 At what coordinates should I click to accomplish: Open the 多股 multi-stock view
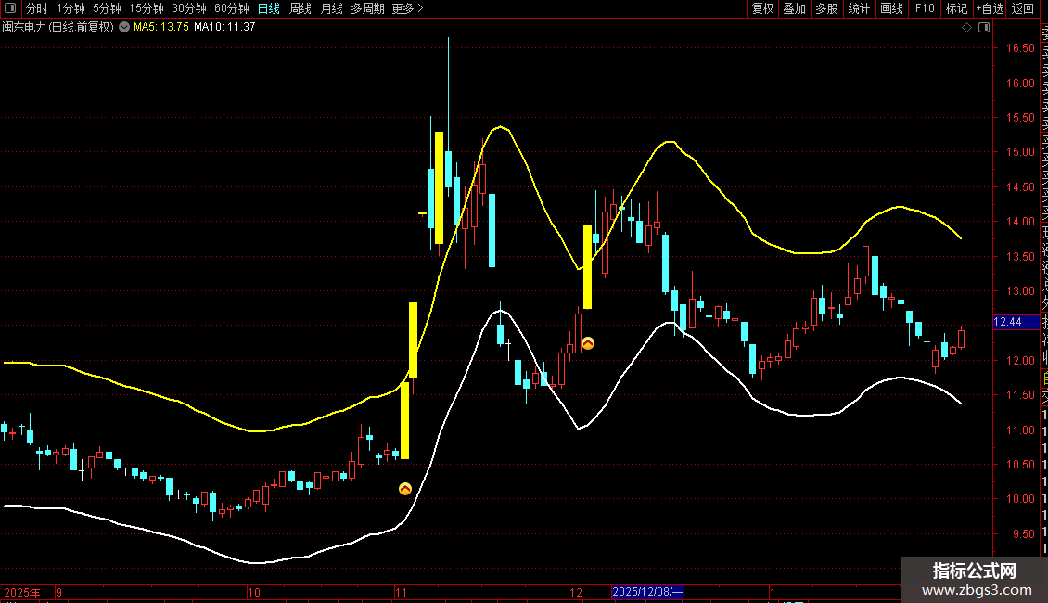click(826, 8)
